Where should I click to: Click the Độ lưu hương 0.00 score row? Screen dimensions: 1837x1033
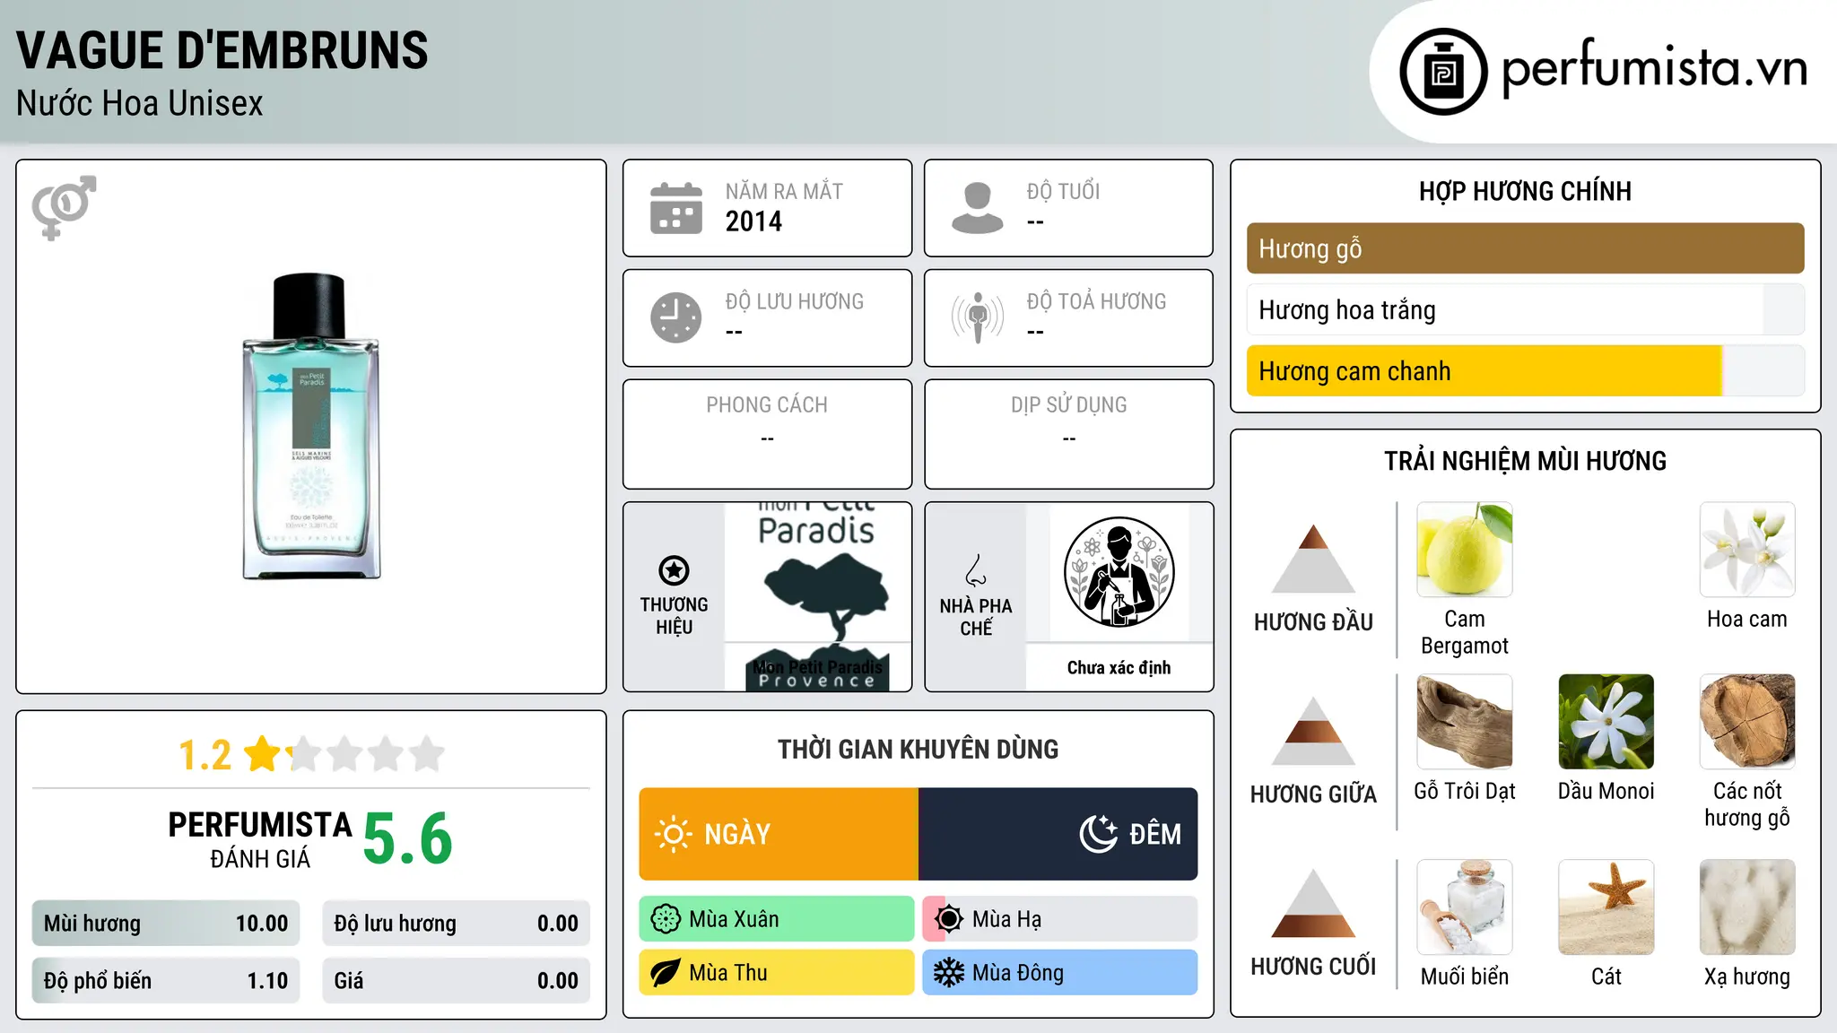[457, 924]
